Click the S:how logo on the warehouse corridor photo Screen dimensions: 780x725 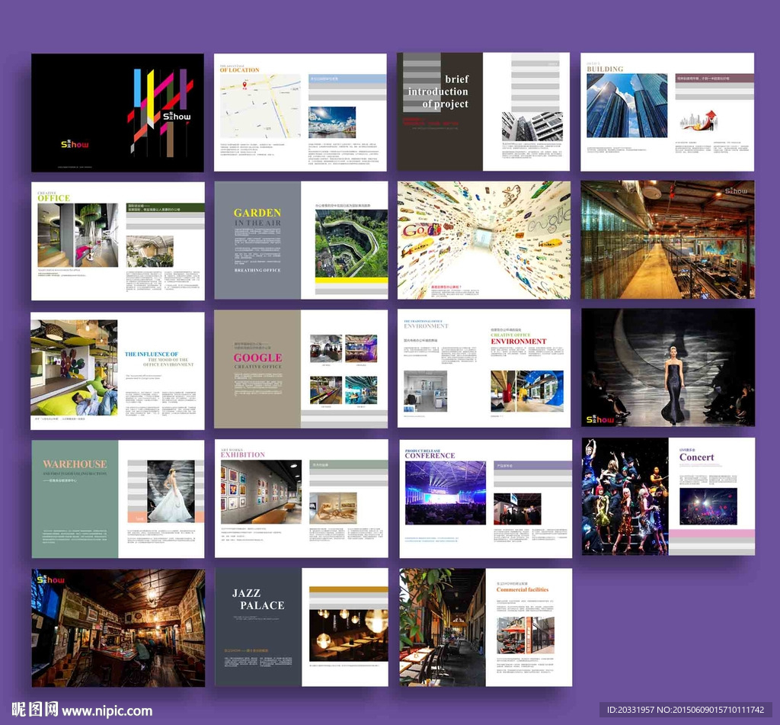coord(736,191)
